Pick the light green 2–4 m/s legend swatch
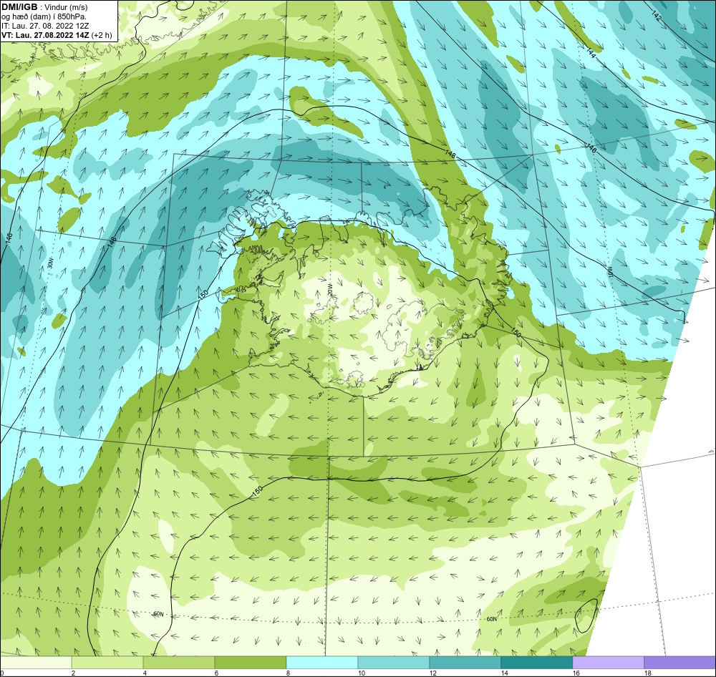Viewport: 716px width, 677px height. tap(107, 663)
